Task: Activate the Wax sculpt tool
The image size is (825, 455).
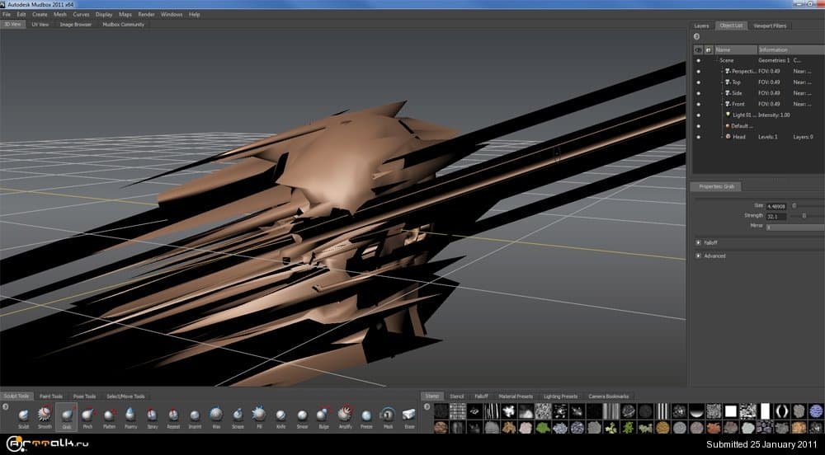Action: click(x=216, y=415)
